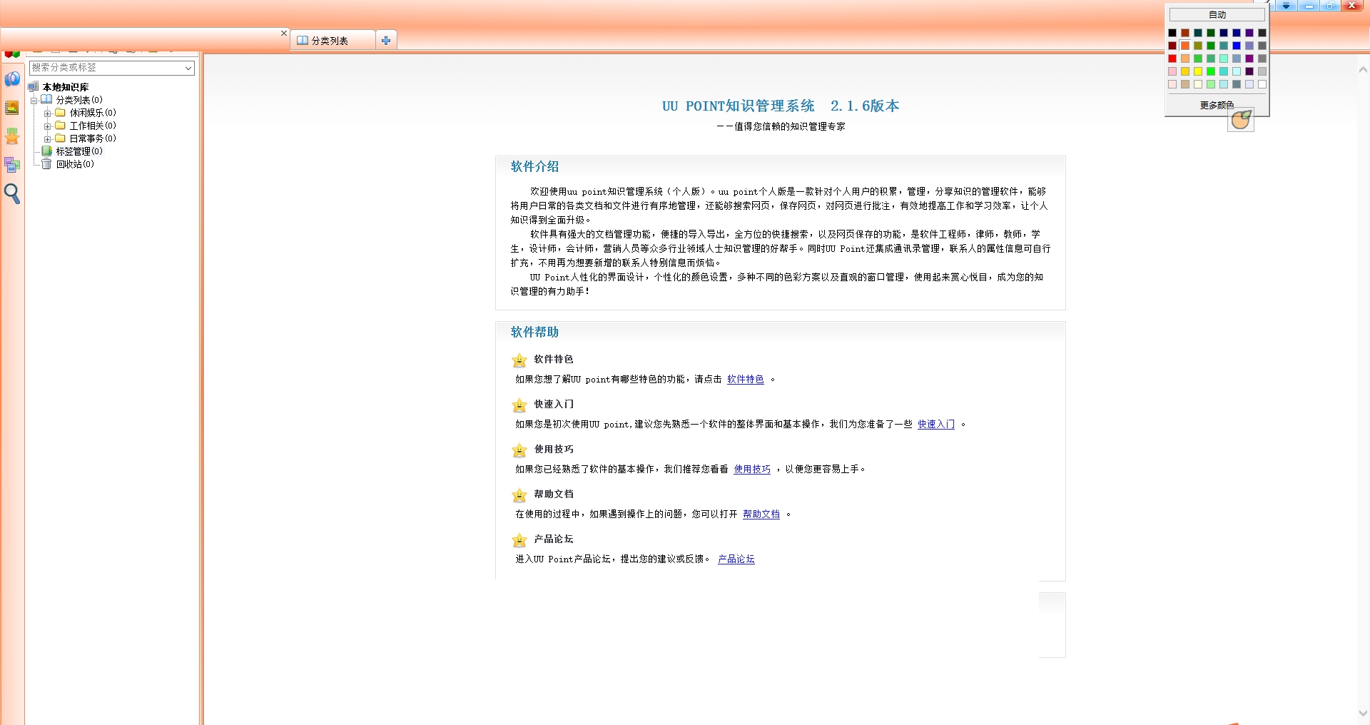Collapse the 分类列表 tree node
The image size is (1370, 725).
[x=34, y=101]
